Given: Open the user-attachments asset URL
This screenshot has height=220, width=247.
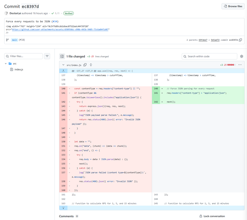Looking at the screenshot, I should click(60, 29).
